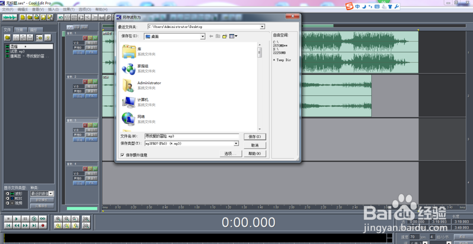Toggle the 保存额外信息 checkbox

[x=122, y=155]
